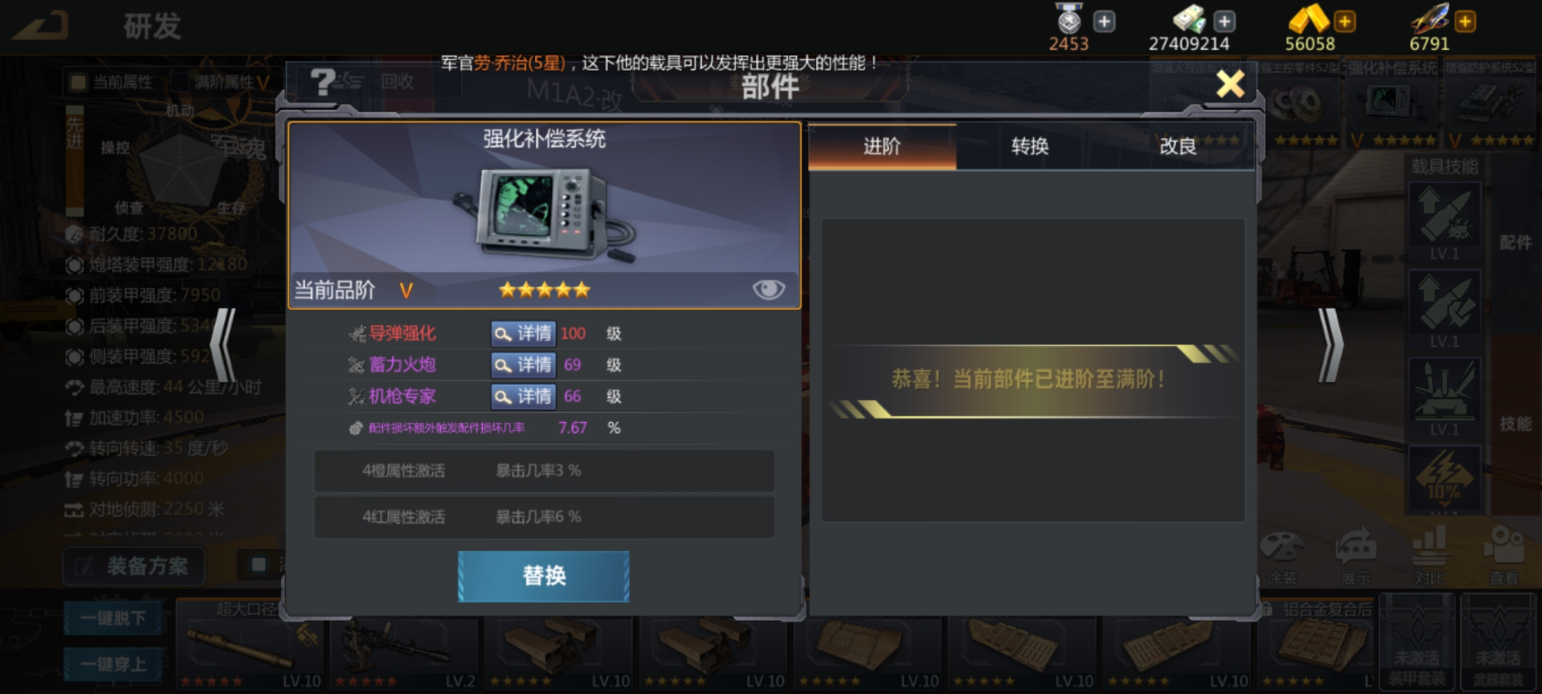Select the 4红属性激活 bonus row
Viewport: 1542px width, 694px height.
click(x=544, y=517)
